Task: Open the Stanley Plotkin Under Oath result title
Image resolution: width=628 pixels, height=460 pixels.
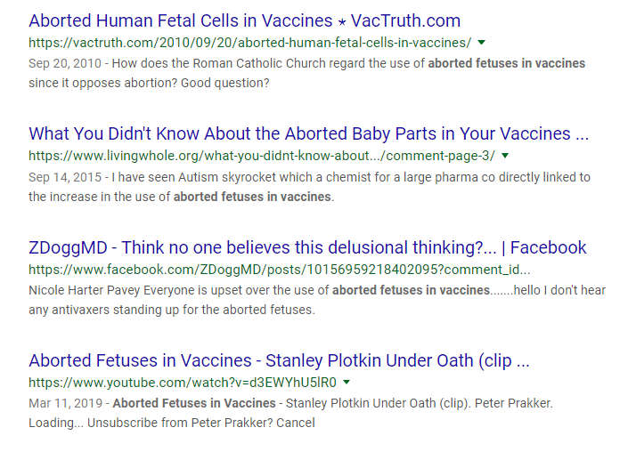Action: tap(279, 360)
